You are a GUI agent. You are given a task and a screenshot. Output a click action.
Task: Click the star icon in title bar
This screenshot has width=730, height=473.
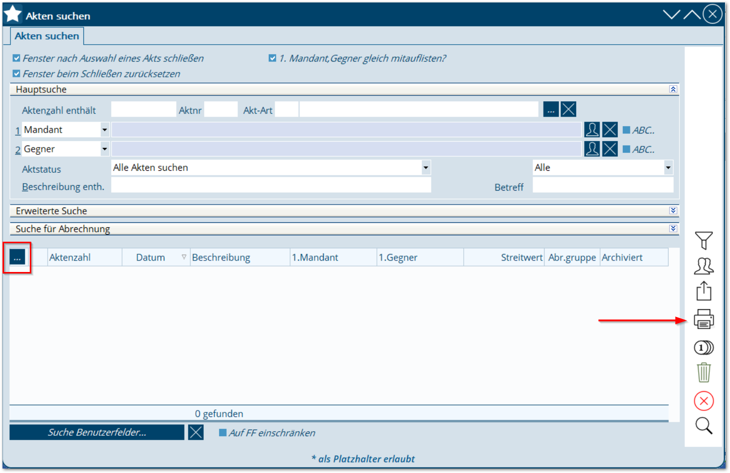tap(12, 14)
